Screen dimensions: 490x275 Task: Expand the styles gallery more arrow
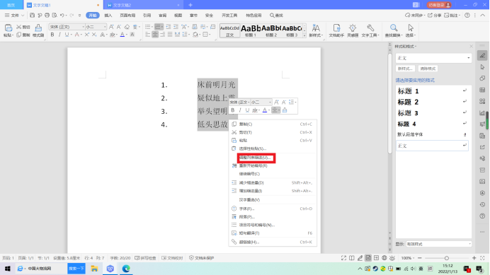[x=304, y=36]
